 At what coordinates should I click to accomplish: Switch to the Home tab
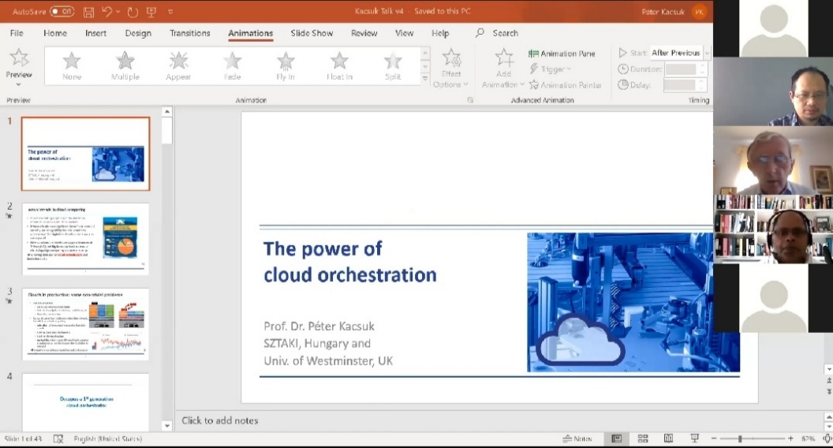[x=55, y=33]
